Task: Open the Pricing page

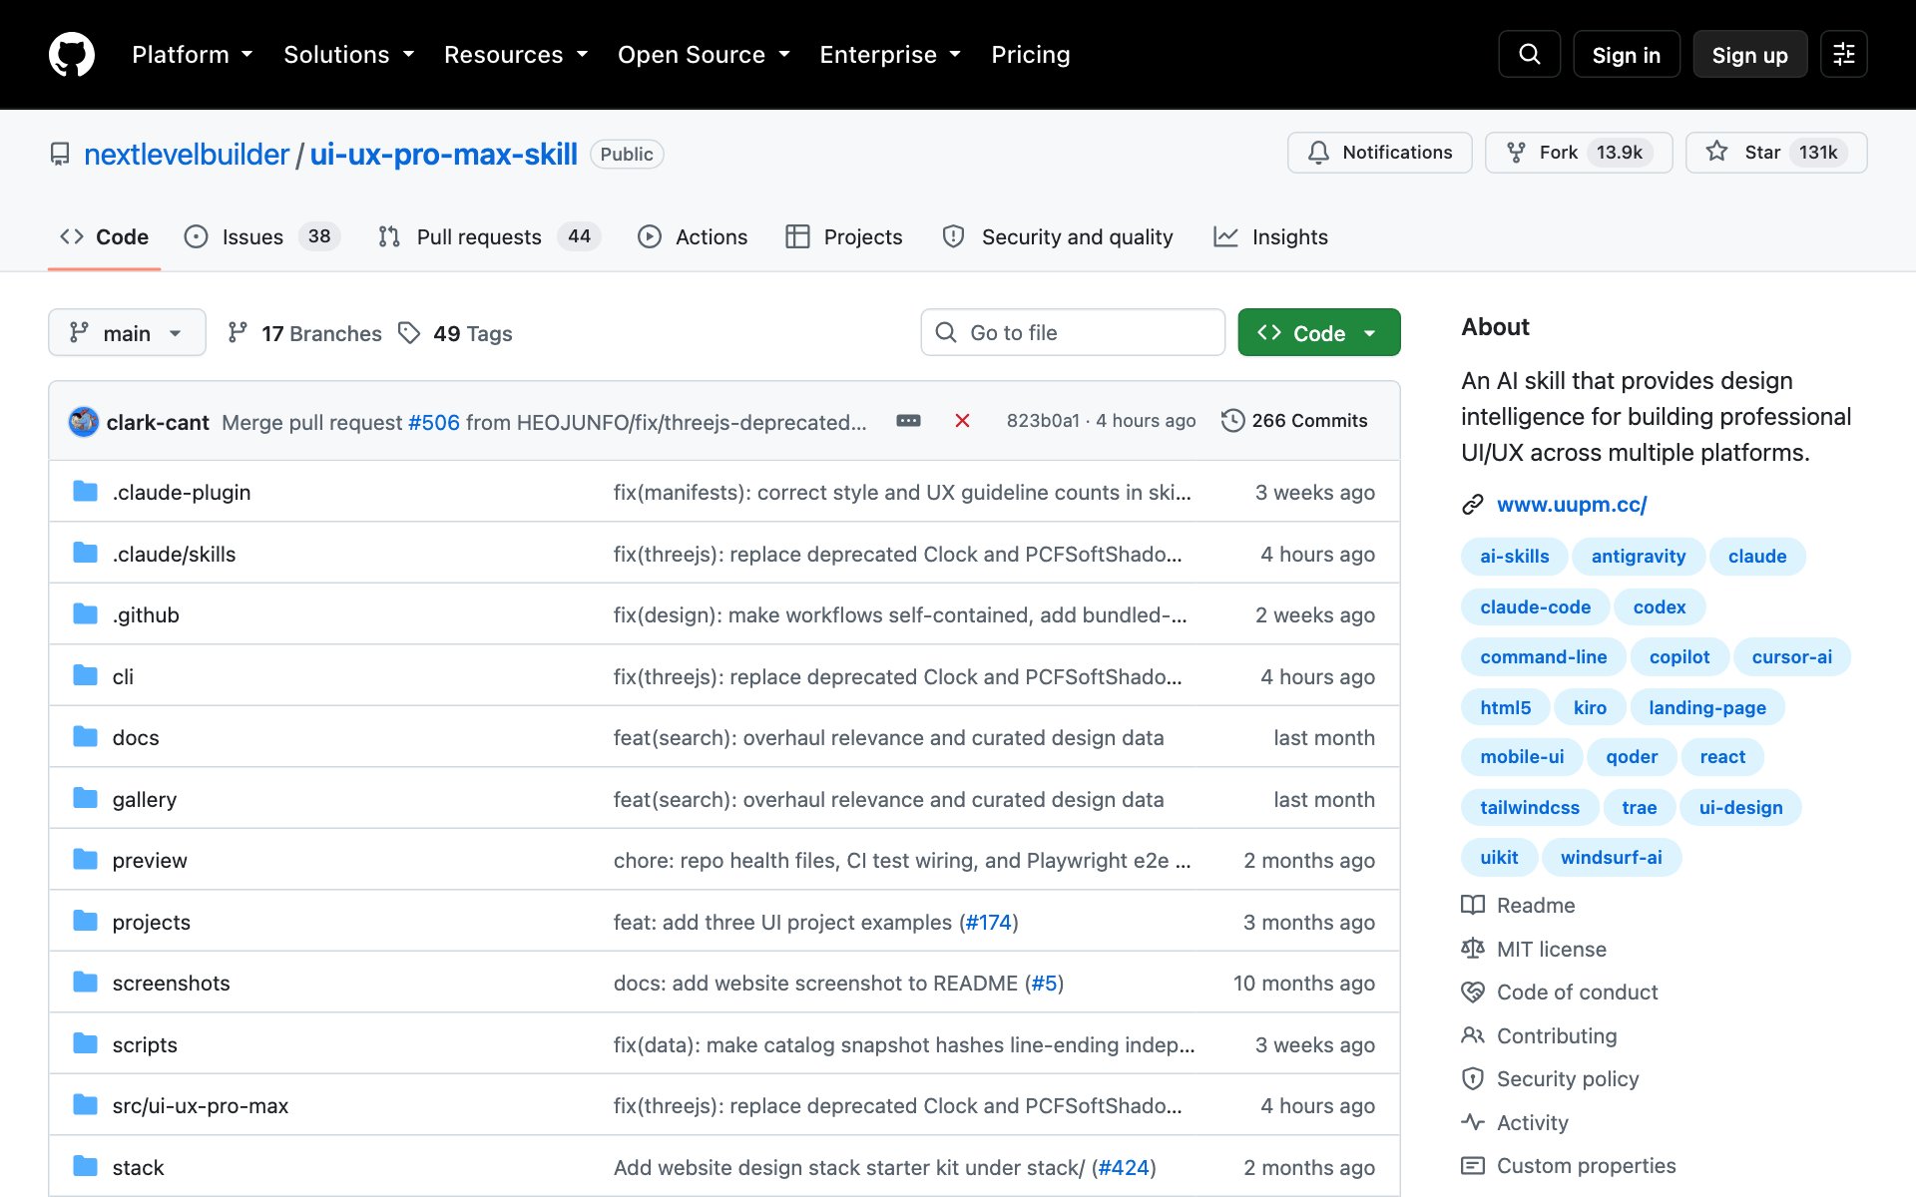Action: point(1031,55)
